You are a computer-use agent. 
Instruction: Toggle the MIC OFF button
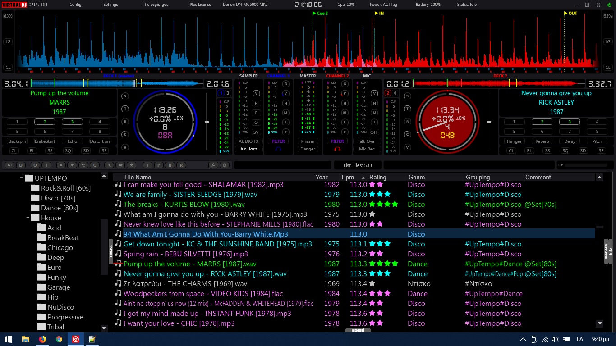pyautogui.click(x=374, y=132)
